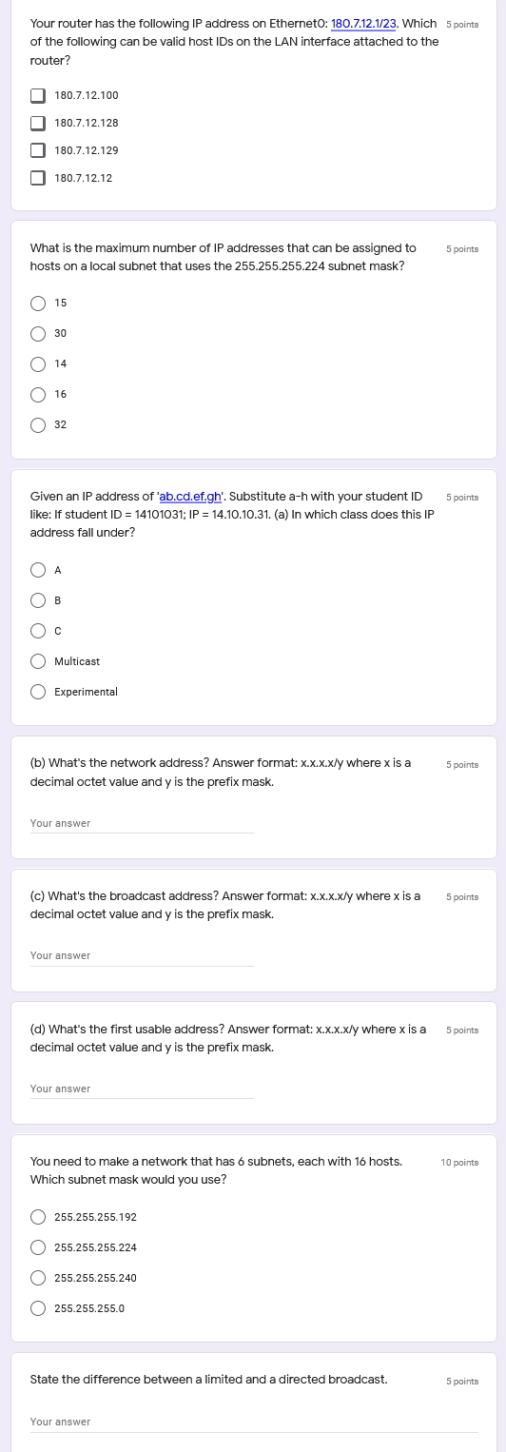Select the 180.7.12.129 checkbox
506x1452 pixels.
(38, 150)
